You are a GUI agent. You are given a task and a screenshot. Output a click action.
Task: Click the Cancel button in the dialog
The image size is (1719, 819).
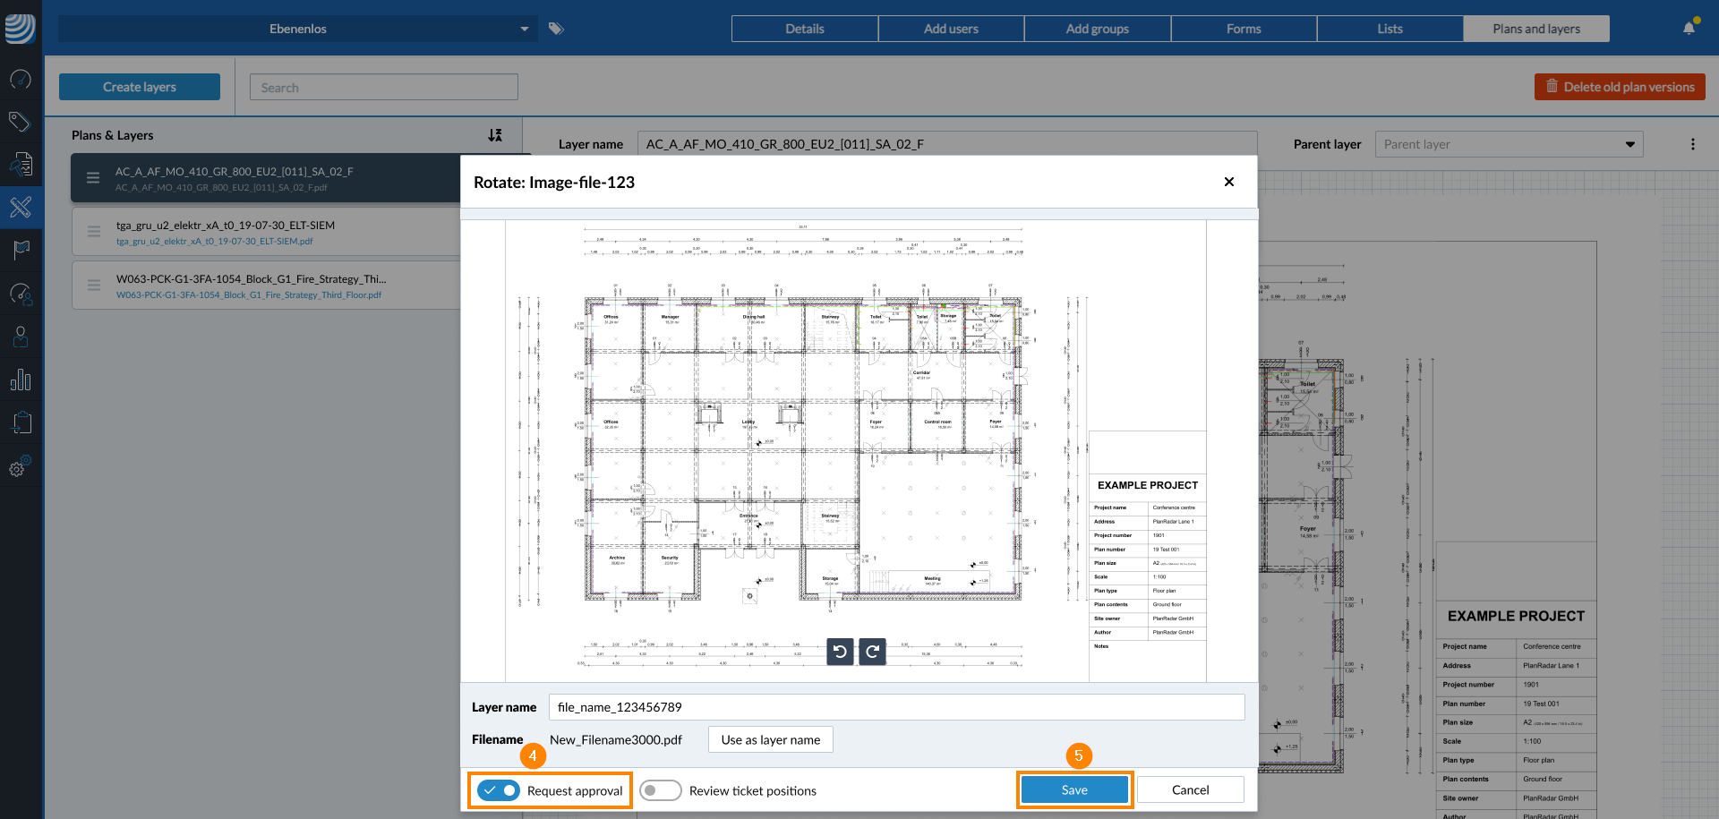[1190, 789]
